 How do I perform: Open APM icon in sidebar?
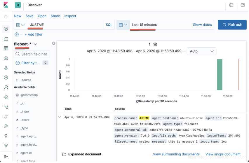6,107
